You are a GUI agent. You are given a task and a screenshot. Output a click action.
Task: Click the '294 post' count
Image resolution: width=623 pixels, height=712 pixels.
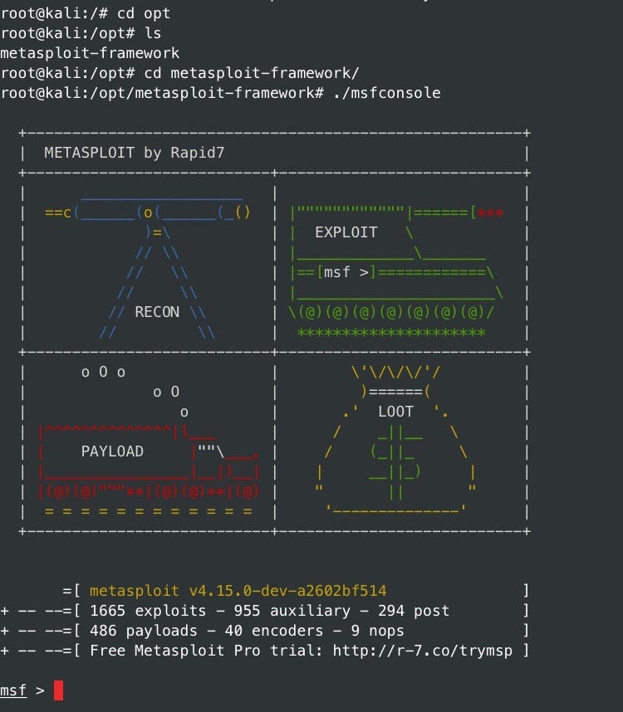click(x=414, y=611)
